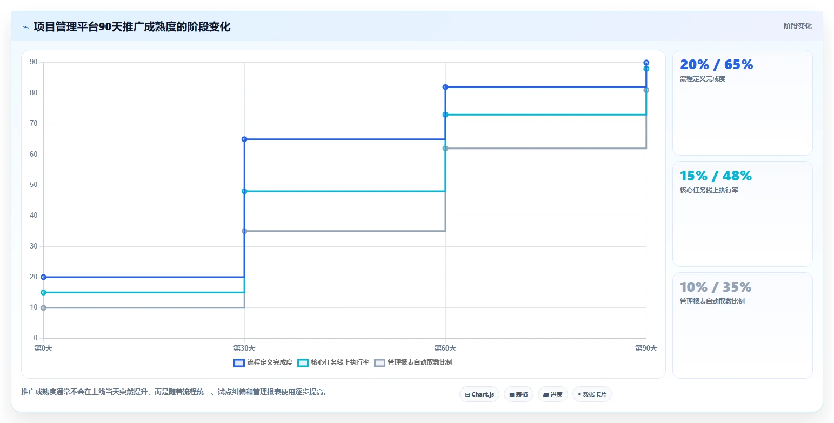Viewport: 834px width, 423px height.
Task: Select the 20% / 65% stat card
Action: point(742,103)
